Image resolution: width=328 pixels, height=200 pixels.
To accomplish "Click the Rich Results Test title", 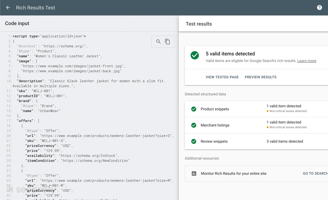I will (35, 8).
